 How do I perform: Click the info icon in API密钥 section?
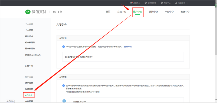[64, 85]
